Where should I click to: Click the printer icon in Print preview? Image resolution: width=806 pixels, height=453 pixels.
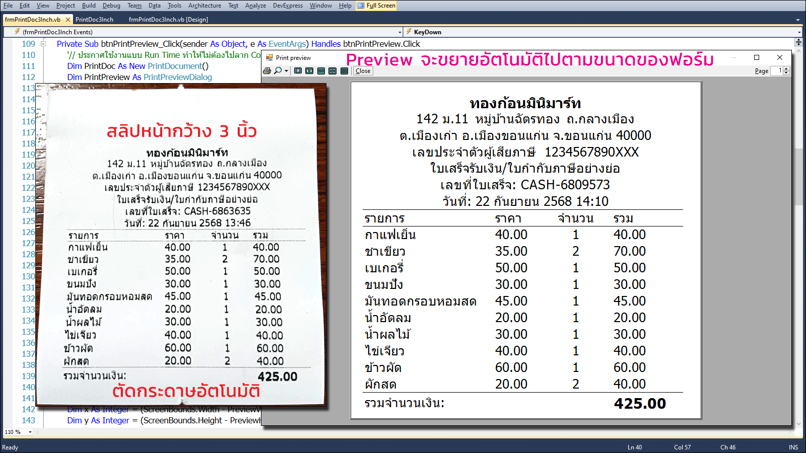coord(267,71)
